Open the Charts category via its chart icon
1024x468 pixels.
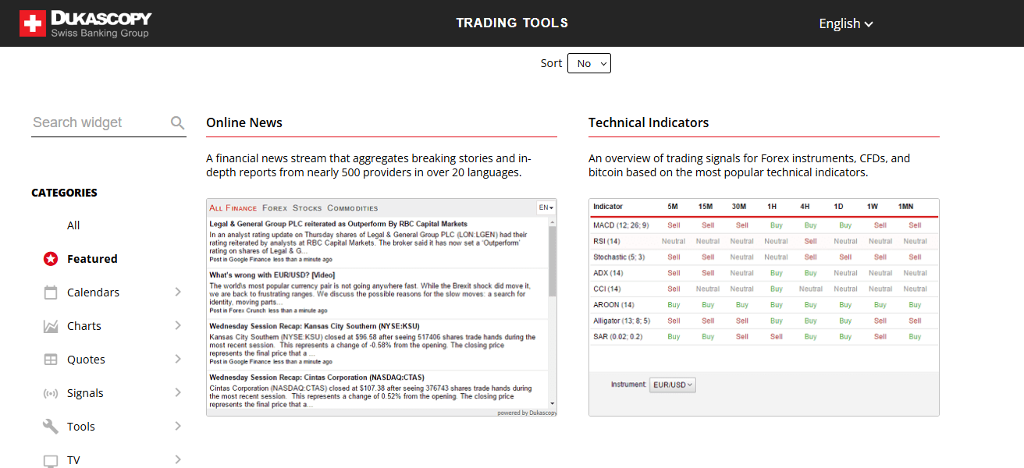(50, 325)
